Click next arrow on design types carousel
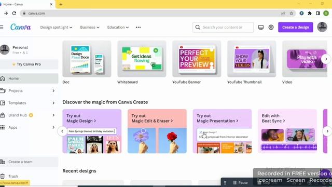Image resolution: width=332 pixels, height=187 pixels. pyautogui.click(x=326, y=59)
